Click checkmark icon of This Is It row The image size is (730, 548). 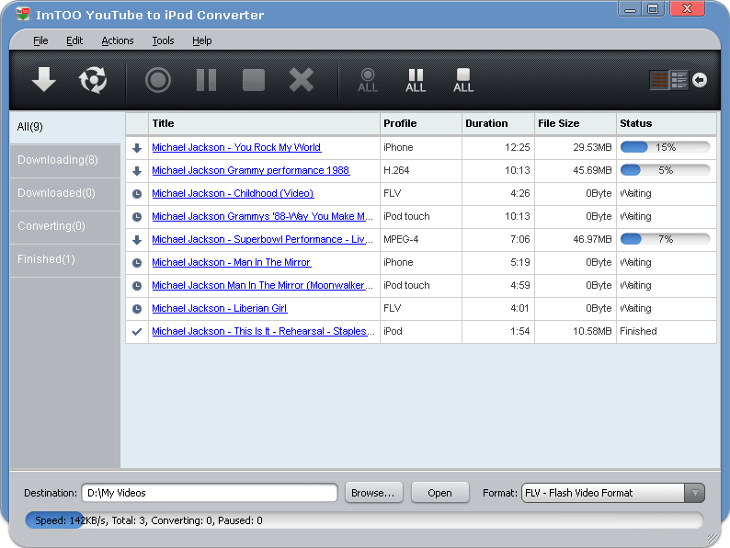pyautogui.click(x=137, y=332)
